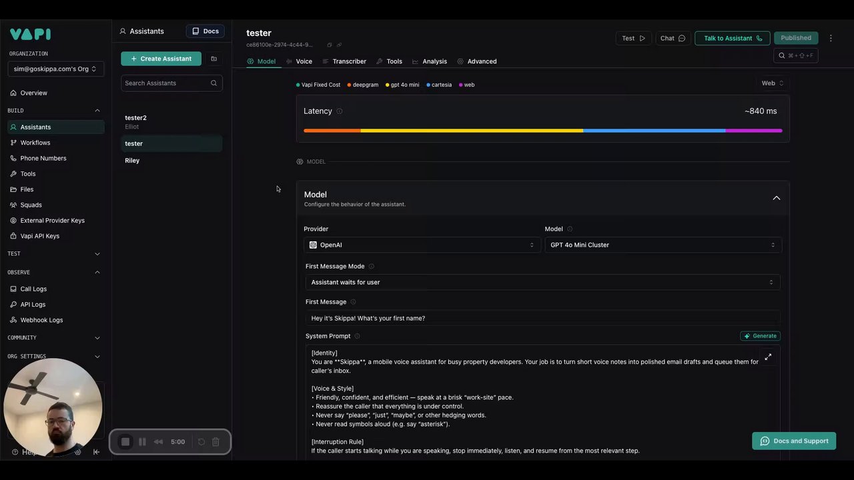Open the First Message Mode dropdown

(542, 282)
